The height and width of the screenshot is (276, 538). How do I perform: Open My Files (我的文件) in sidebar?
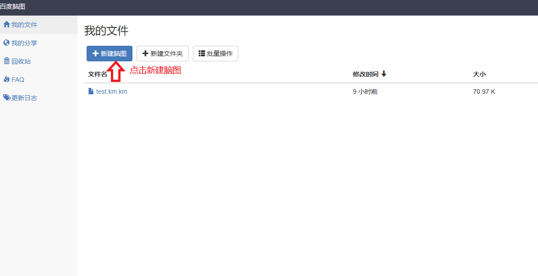[x=38, y=25]
